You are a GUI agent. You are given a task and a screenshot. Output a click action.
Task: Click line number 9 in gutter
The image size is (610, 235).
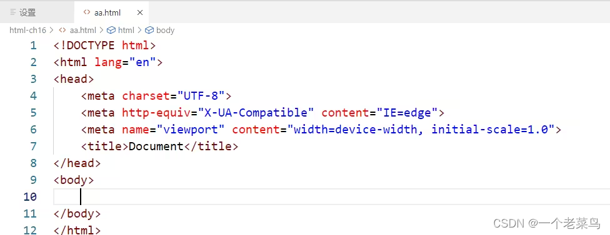pyautogui.click(x=33, y=180)
